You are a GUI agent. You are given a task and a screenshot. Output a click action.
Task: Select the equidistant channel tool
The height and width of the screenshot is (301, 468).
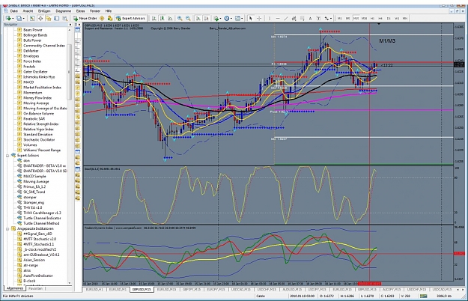pyautogui.click(x=294, y=18)
